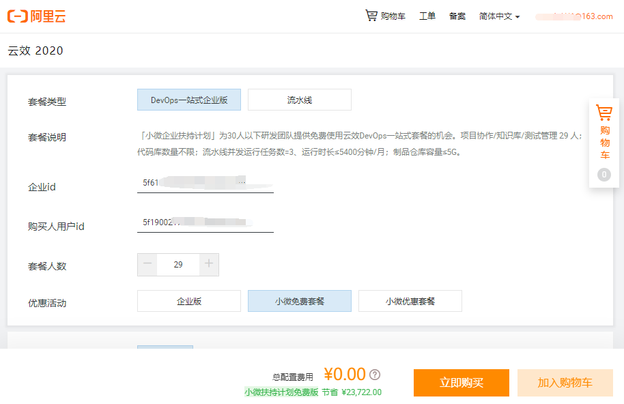Click the question mark help icon beside price
The width and height of the screenshot is (624, 404).
point(375,375)
